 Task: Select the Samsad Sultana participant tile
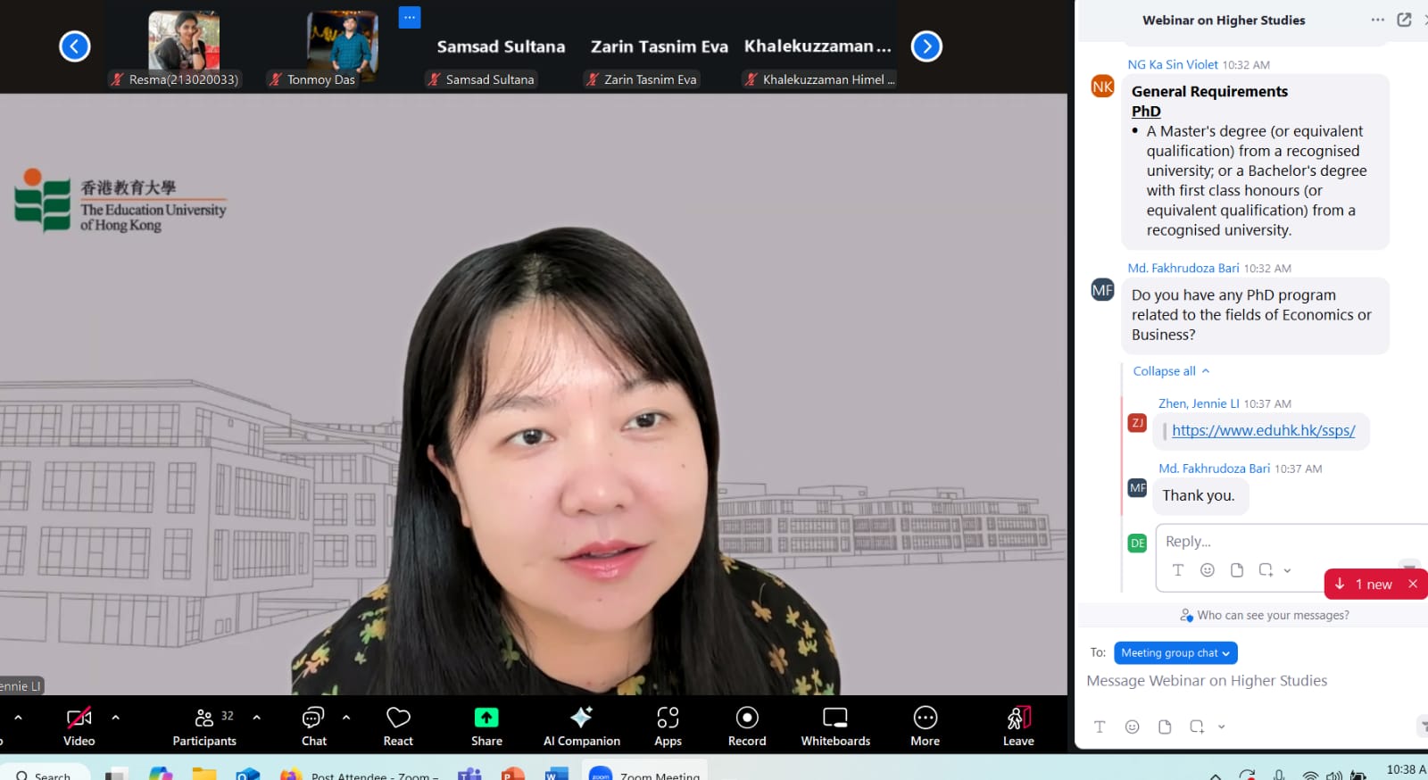(x=501, y=47)
